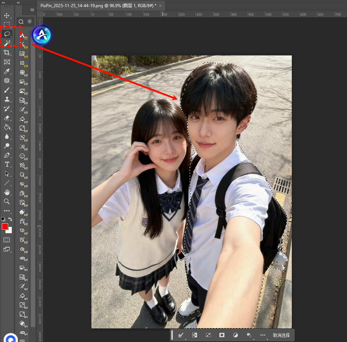Select the Hand tool
347x342 pixels.
[x=7, y=192]
